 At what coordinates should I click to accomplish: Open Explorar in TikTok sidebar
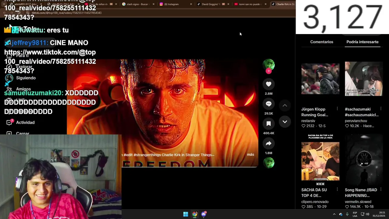pyautogui.click(x=24, y=67)
